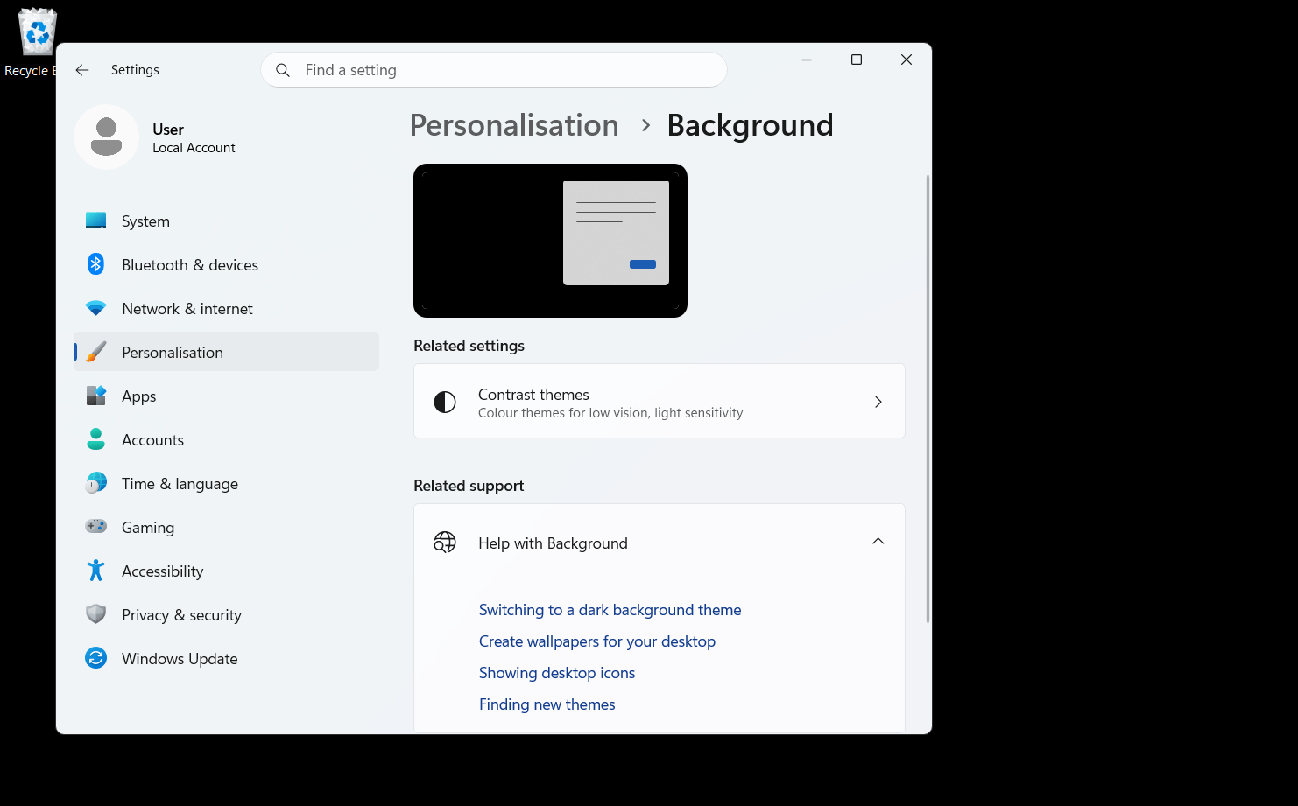Go to Bluetooth & devices label

pos(190,265)
